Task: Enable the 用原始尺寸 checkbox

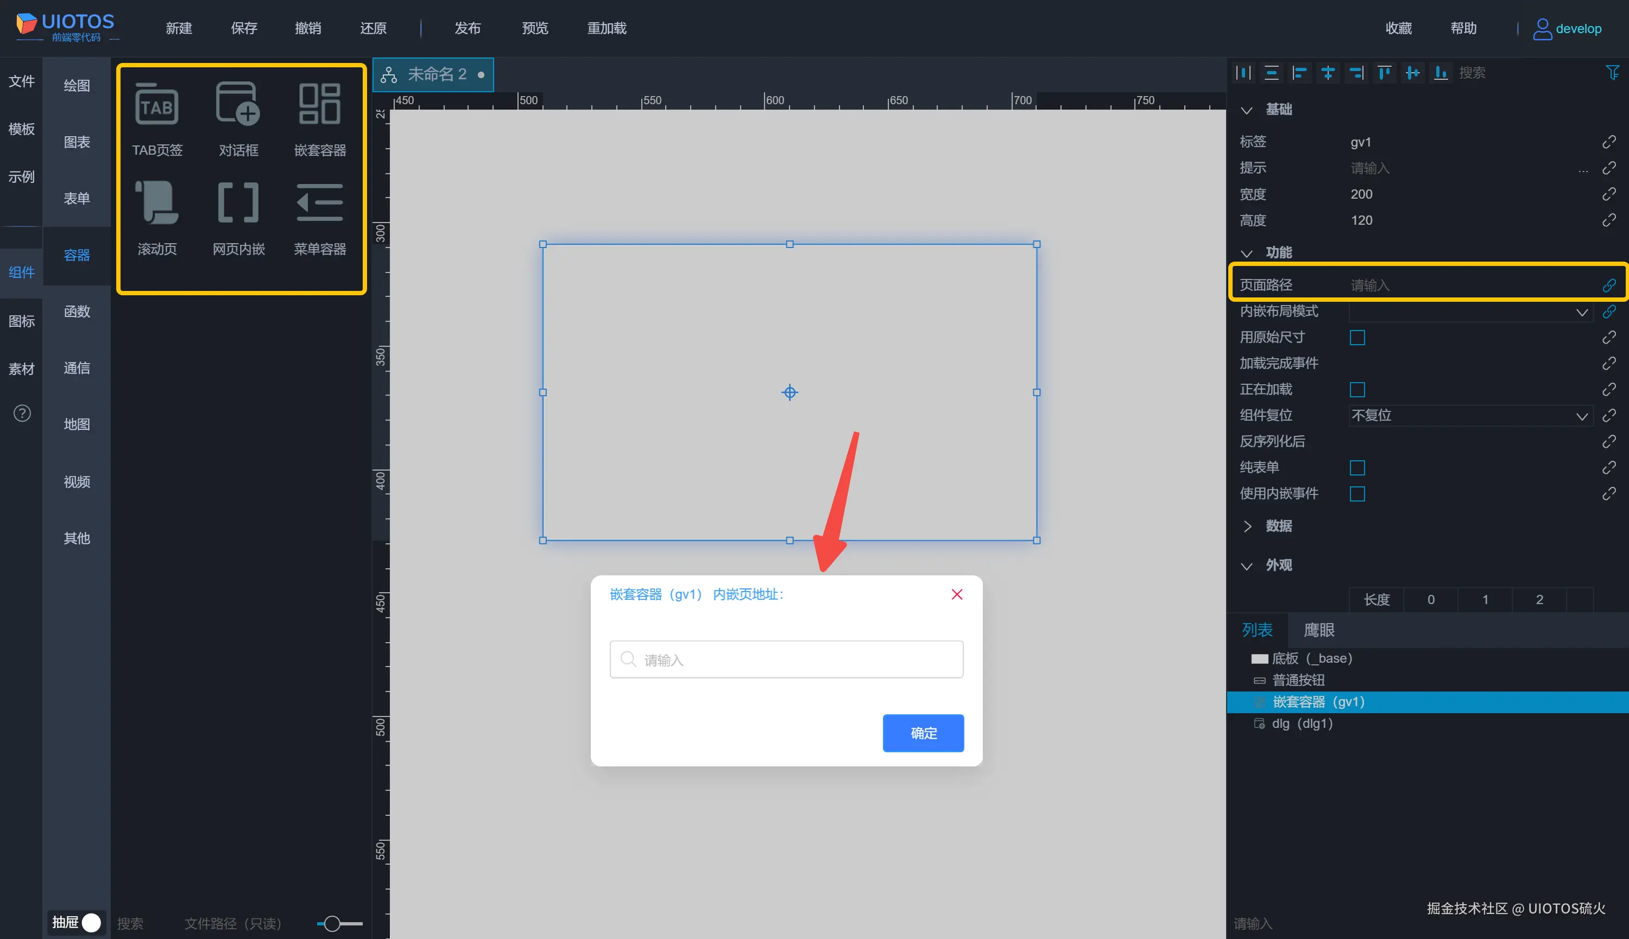Action: (1357, 337)
